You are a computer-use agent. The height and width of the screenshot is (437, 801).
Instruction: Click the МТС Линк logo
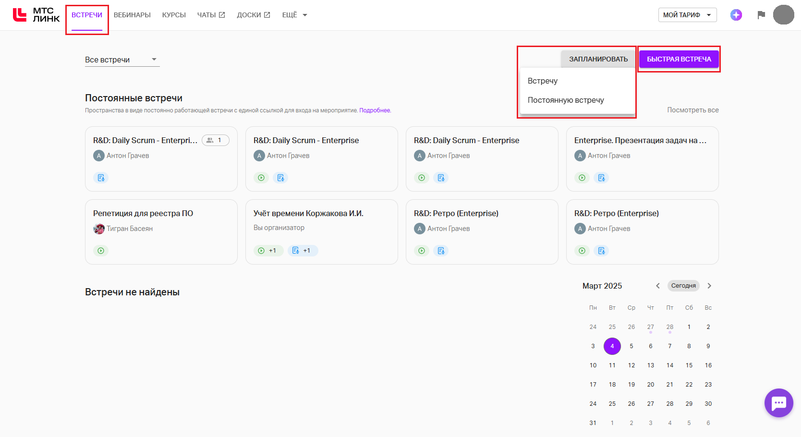(36, 15)
